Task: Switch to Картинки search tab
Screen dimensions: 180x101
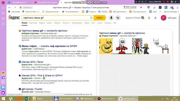Action: pyautogui.click(x=33, y=23)
